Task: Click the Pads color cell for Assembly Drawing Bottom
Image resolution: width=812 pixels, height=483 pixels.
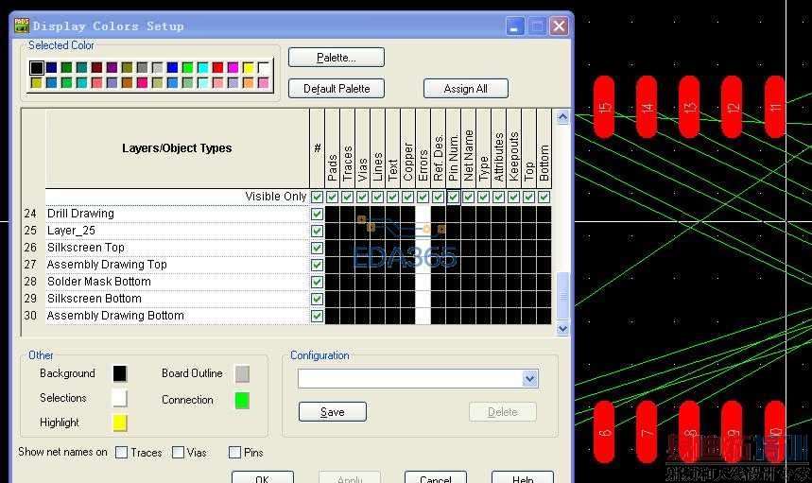Action: tap(333, 316)
